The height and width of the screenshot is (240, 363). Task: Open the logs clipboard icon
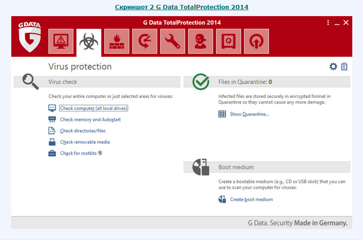pyautogui.click(x=344, y=67)
